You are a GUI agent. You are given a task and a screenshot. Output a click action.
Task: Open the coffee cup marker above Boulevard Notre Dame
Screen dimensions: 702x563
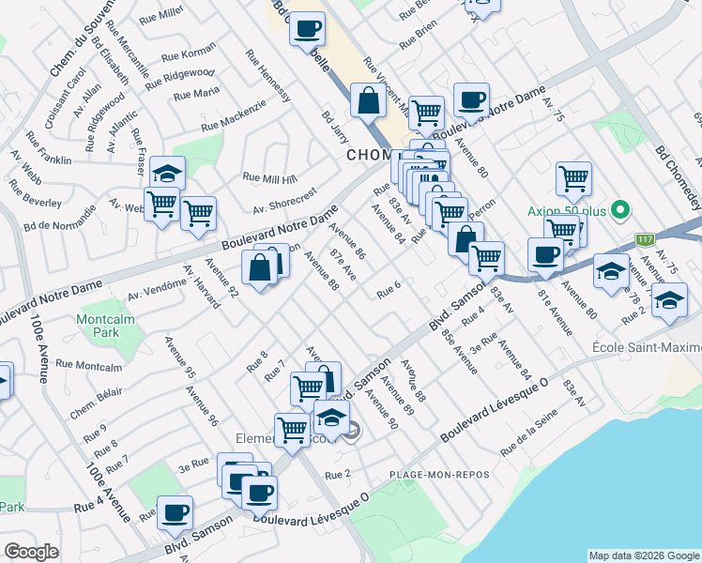(471, 101)
